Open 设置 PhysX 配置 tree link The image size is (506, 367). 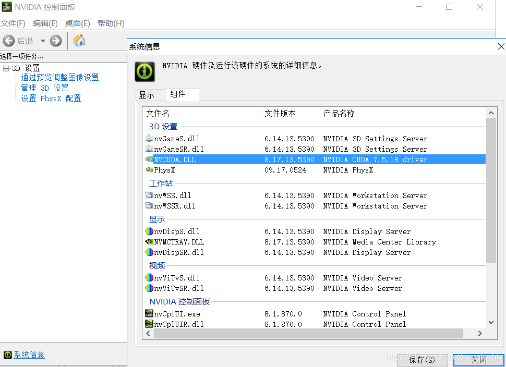tap(51, 99)
